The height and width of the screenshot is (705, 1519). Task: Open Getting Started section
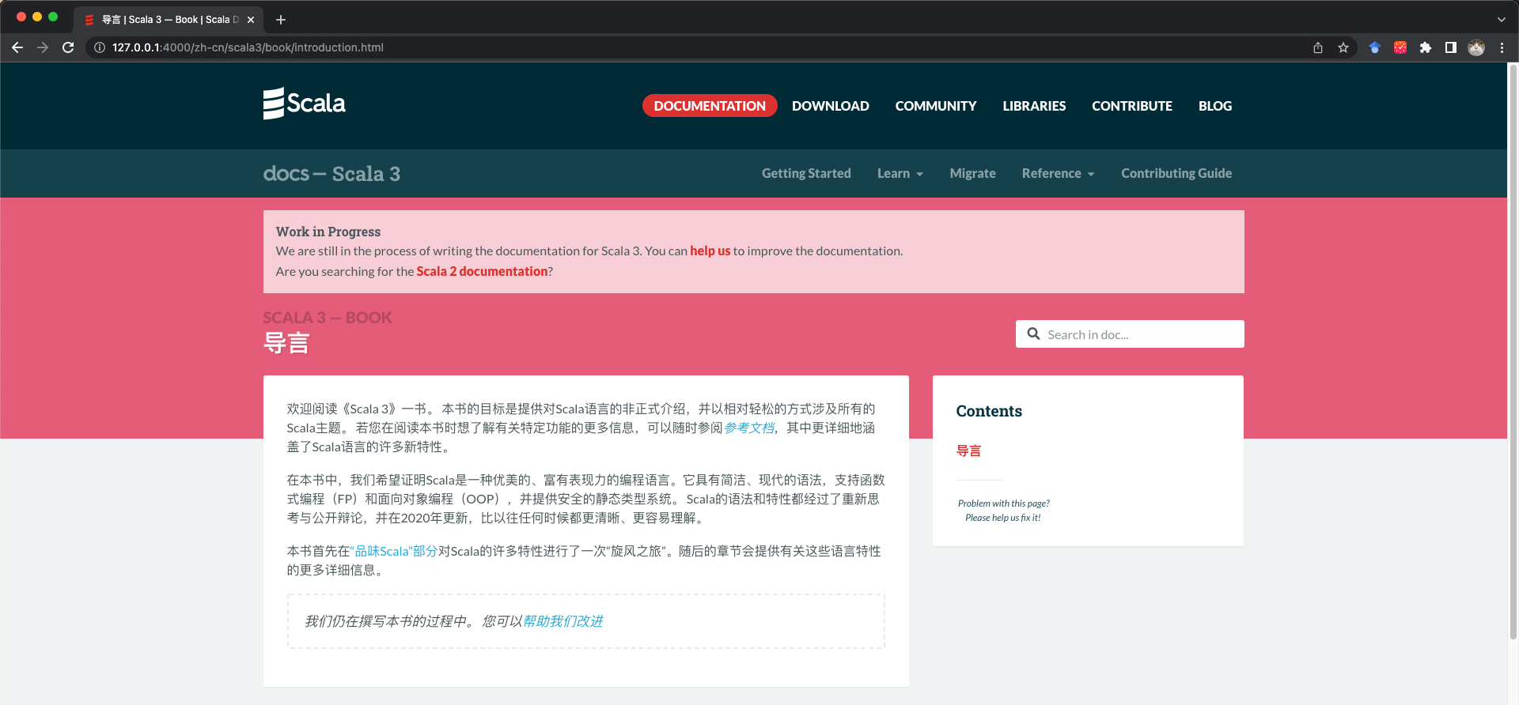(806, 173)
